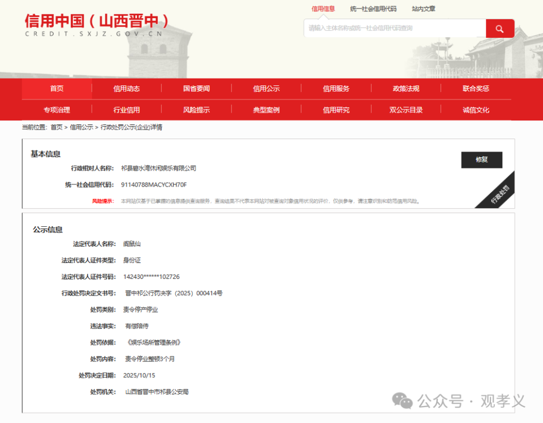Navigate to 首页 via the breadcrumb link
The image size is (543, 423).
click(57, 127)
